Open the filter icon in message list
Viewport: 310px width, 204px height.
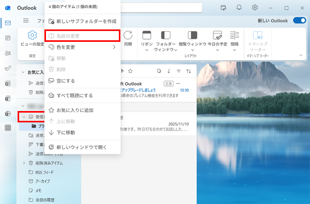[179, 71]
